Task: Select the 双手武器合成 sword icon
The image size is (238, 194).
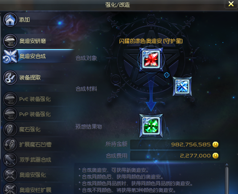Action: (x=10, y=160)
